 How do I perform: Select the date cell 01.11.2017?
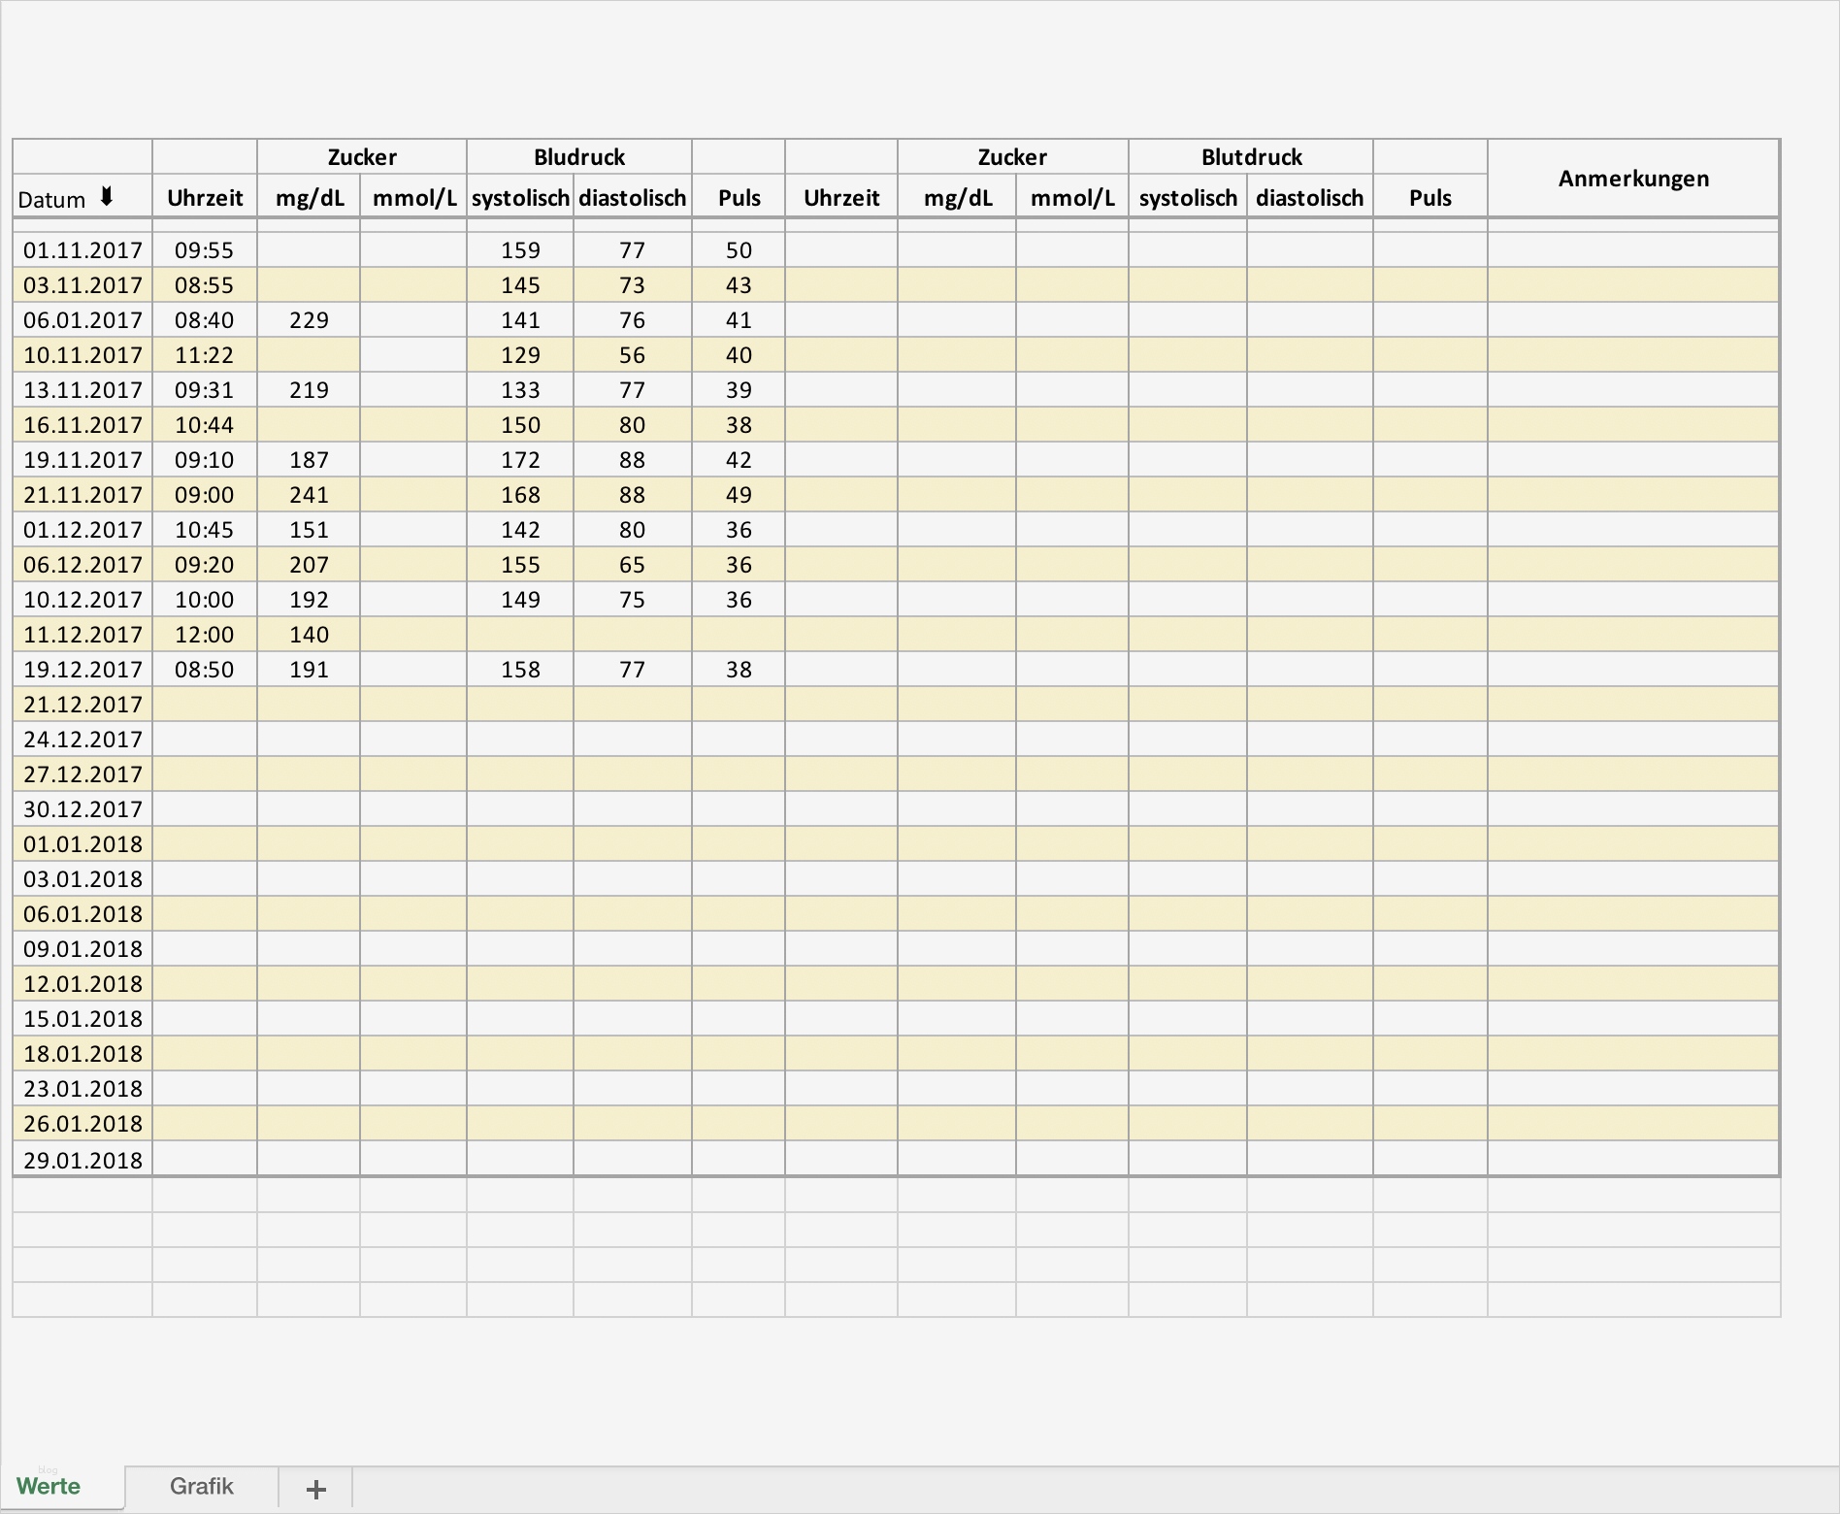click(x=82, y=249)
